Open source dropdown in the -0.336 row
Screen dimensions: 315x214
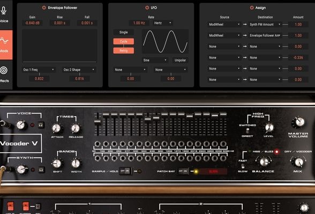click(224, 58)
